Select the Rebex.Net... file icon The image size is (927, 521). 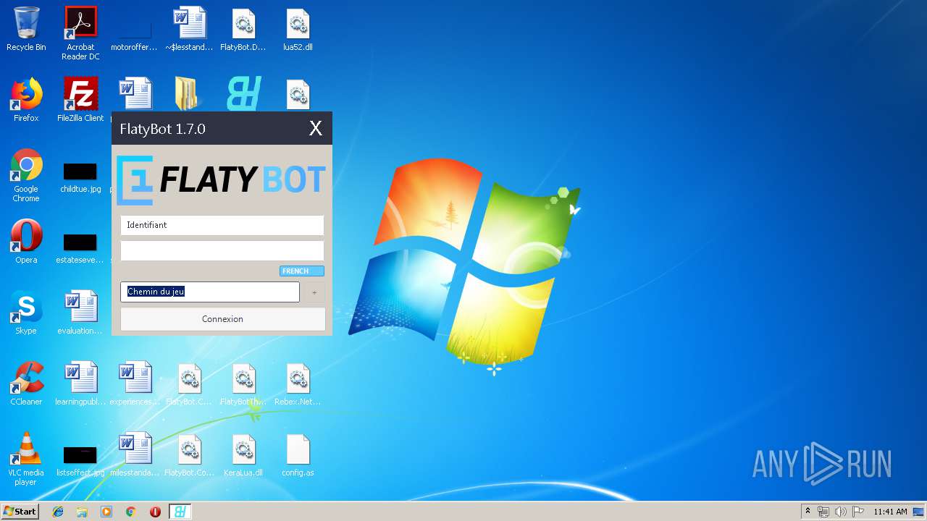pyautogui.click(x=298, y=384)
